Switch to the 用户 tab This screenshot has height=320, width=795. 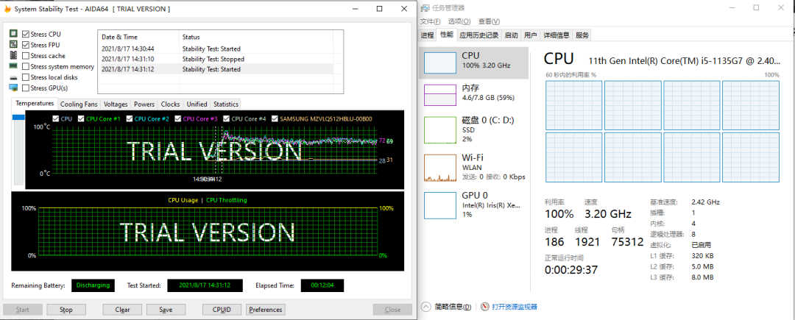[530, 35]
